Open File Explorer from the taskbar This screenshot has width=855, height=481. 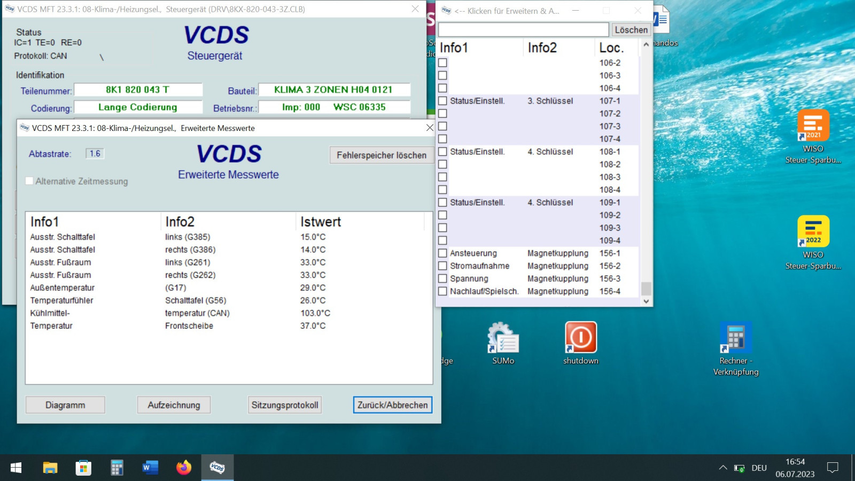tap(50, 468)
